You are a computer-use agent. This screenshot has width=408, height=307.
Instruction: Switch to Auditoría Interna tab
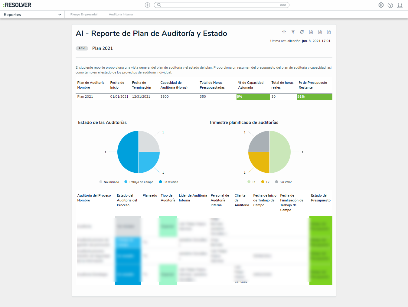click(121, 15)
